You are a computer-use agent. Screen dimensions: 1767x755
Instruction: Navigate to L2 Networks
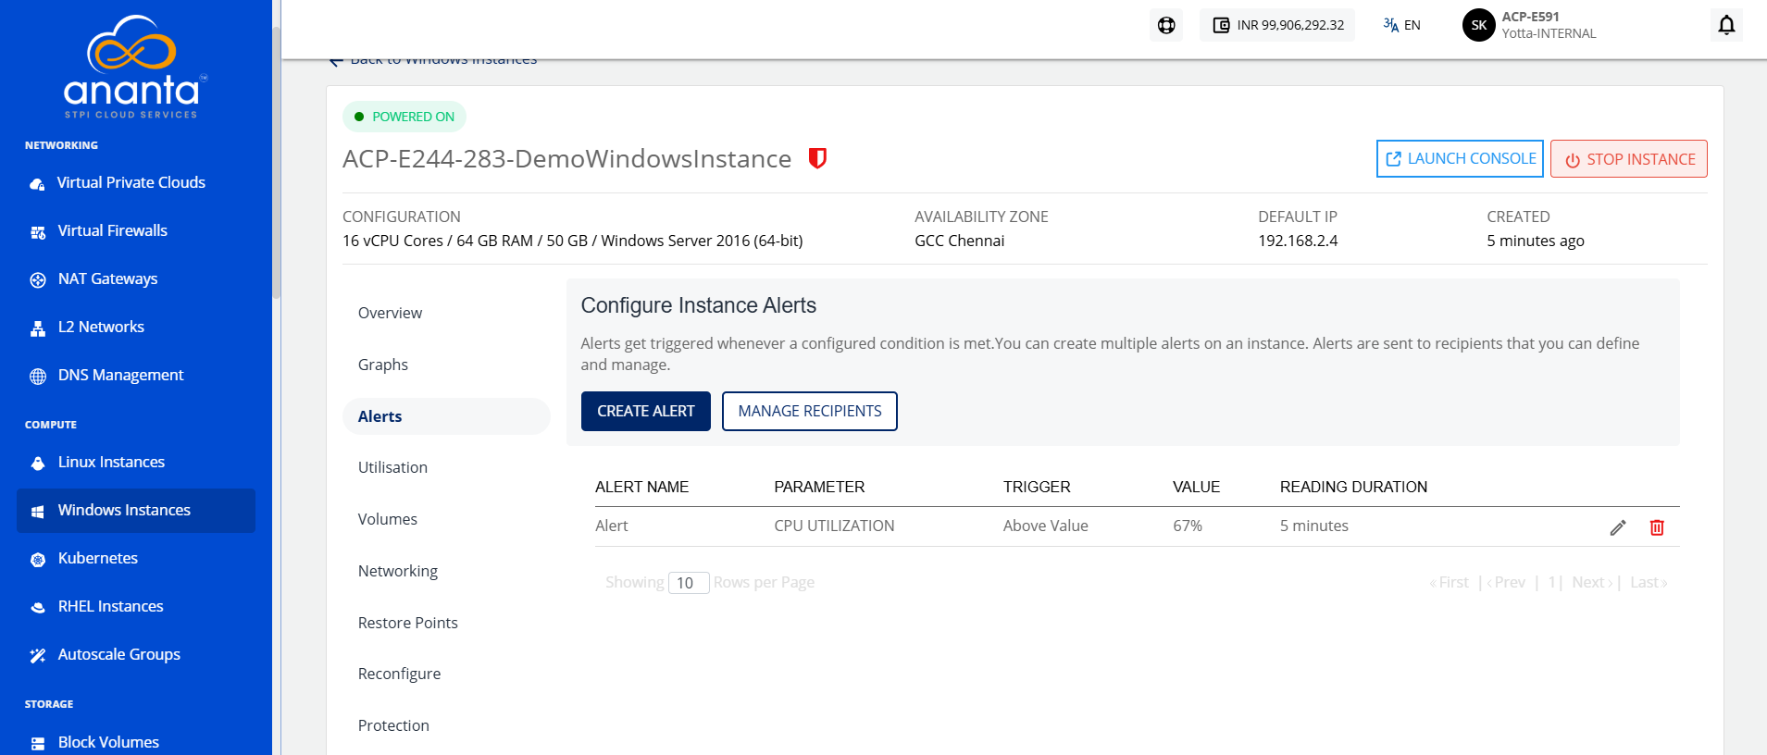tap(101, 328)
